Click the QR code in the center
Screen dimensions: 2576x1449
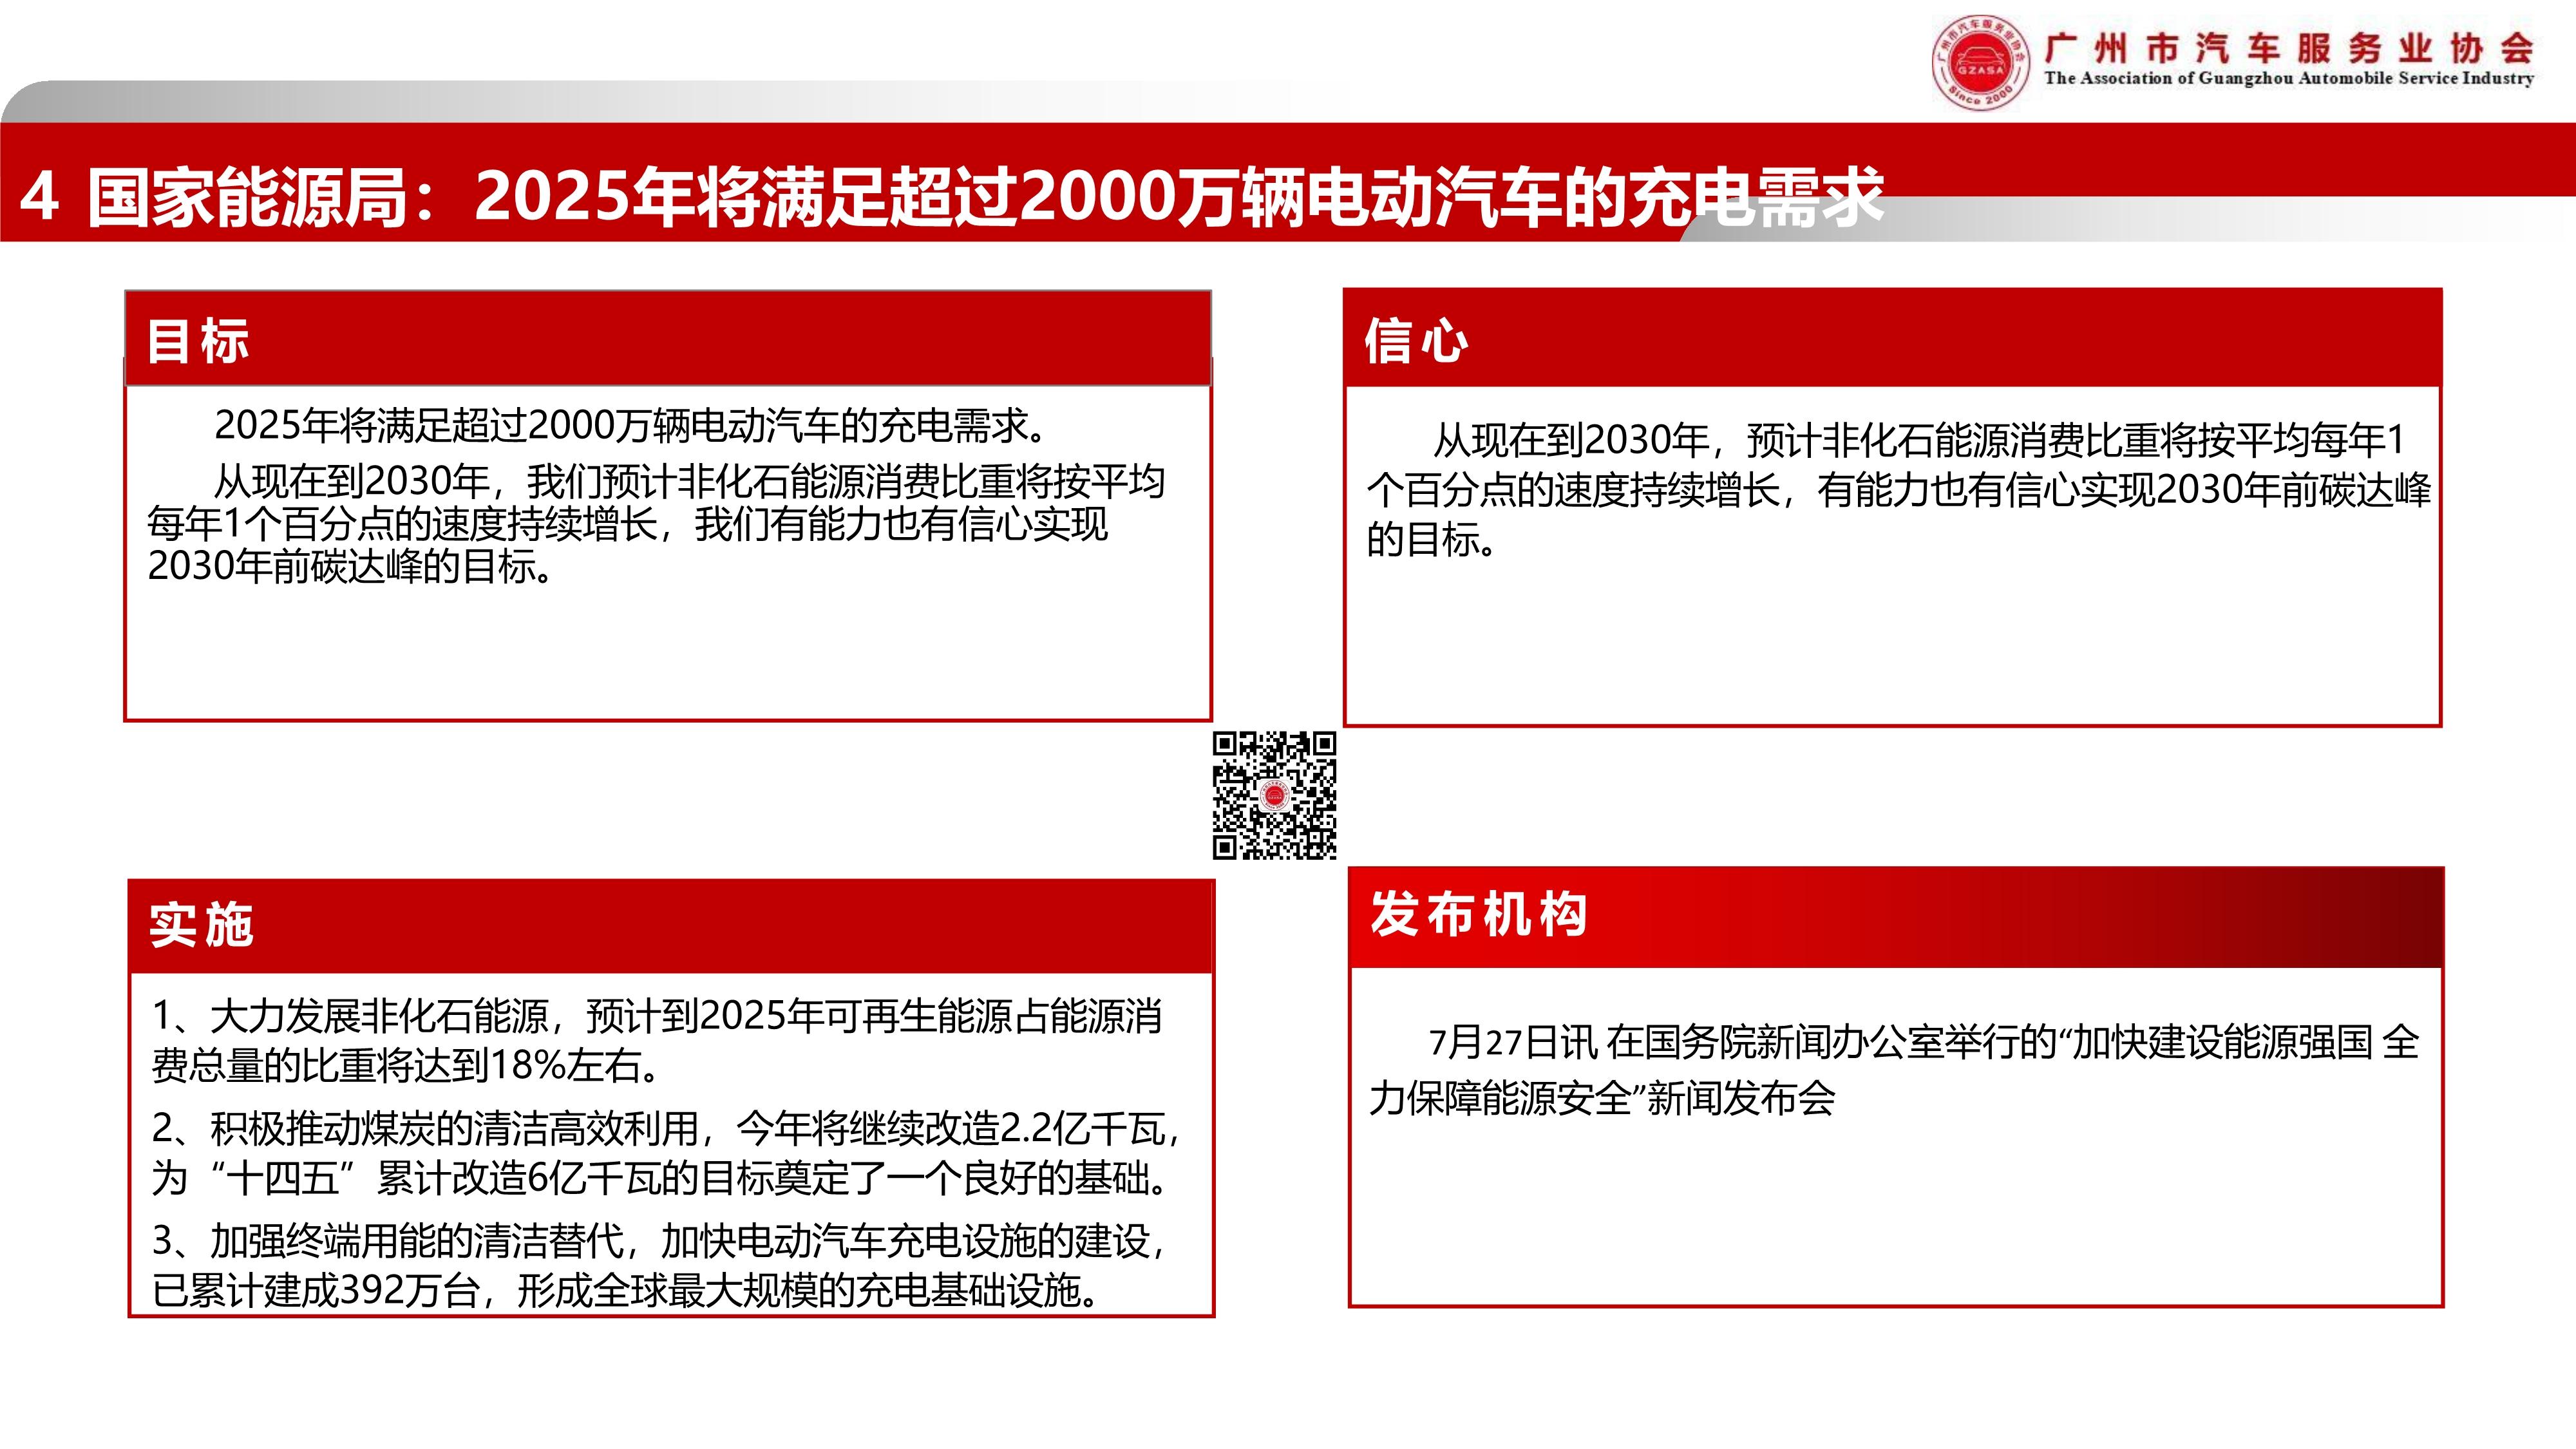click(x=1274, y=796)
